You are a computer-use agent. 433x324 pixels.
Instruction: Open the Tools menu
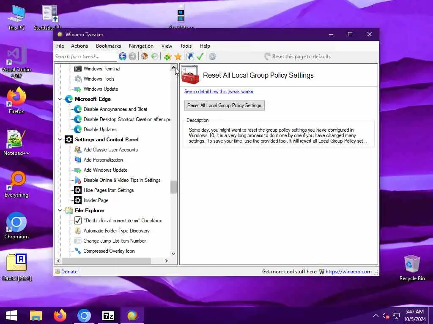click(186, 46)
